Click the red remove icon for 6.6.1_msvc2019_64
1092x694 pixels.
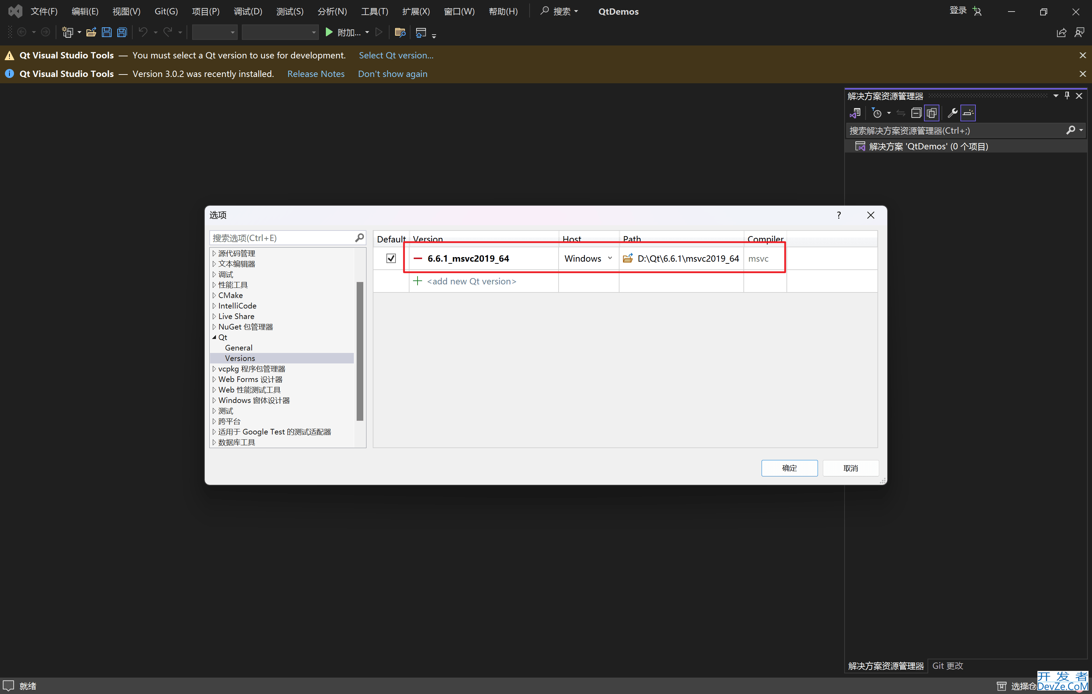[418, 259]
